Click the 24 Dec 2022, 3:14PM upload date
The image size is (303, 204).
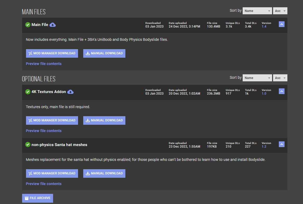[x=184, y=27]
